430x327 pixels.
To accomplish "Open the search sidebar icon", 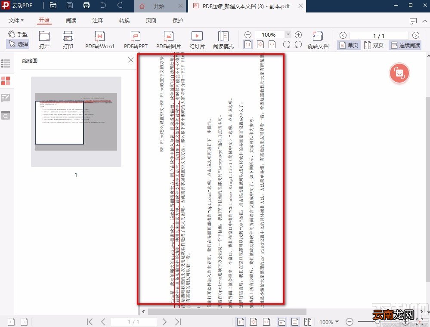I will pos(6,115).
